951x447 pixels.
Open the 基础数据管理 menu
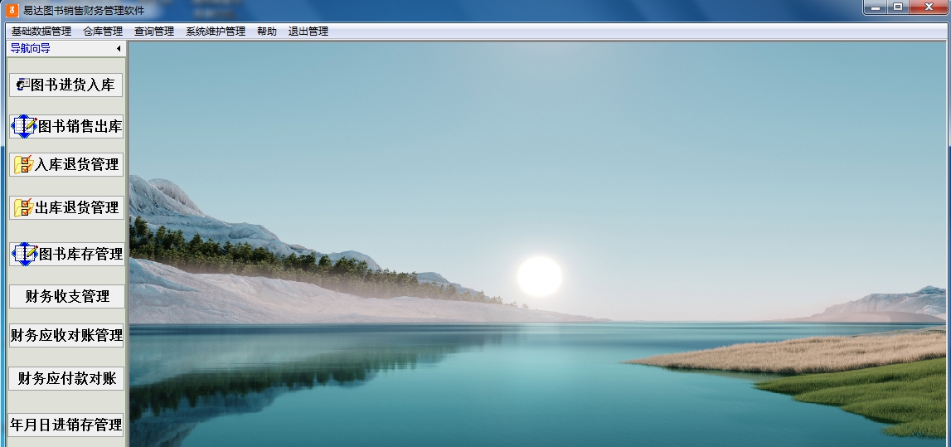41,31
